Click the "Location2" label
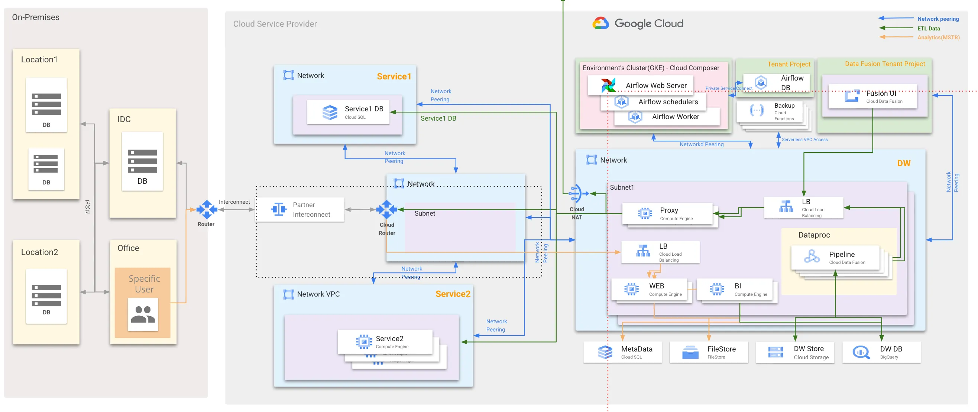 [x=39, y=252]
